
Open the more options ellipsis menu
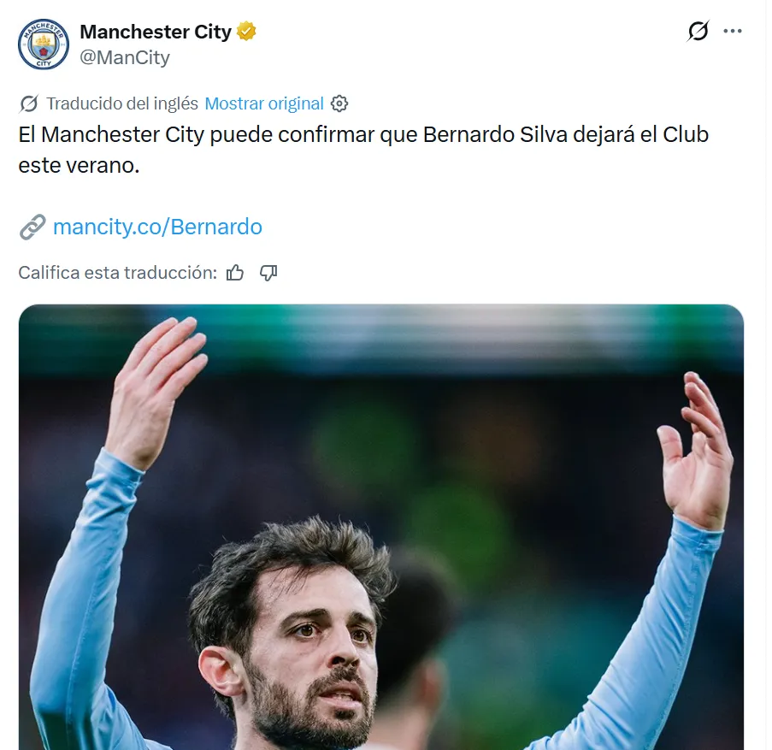tap(733, 31)
